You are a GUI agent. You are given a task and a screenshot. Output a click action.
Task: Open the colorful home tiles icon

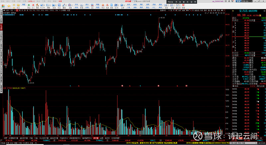[3, 6]
